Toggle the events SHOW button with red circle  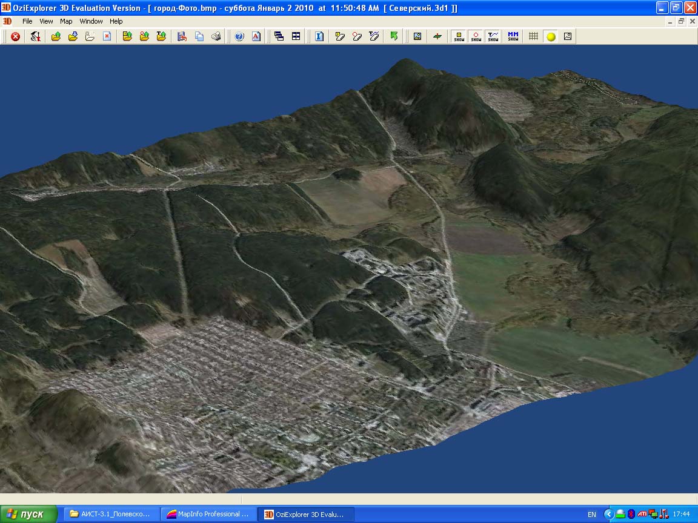476,36
